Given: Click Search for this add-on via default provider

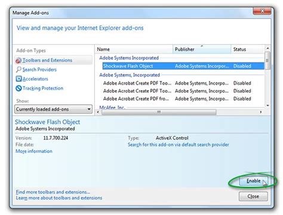Looking at the screenshot, I should (179, 145).
